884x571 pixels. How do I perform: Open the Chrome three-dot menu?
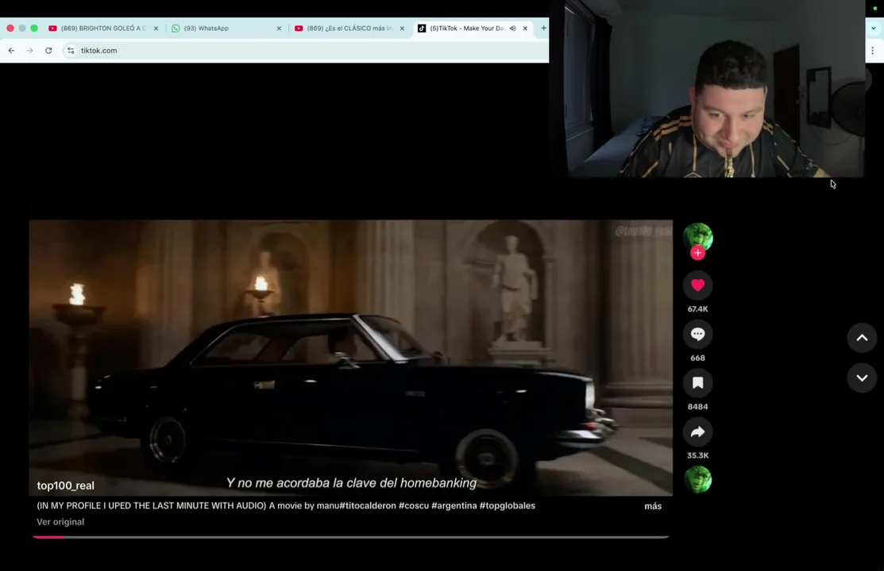tap(873, 51)
